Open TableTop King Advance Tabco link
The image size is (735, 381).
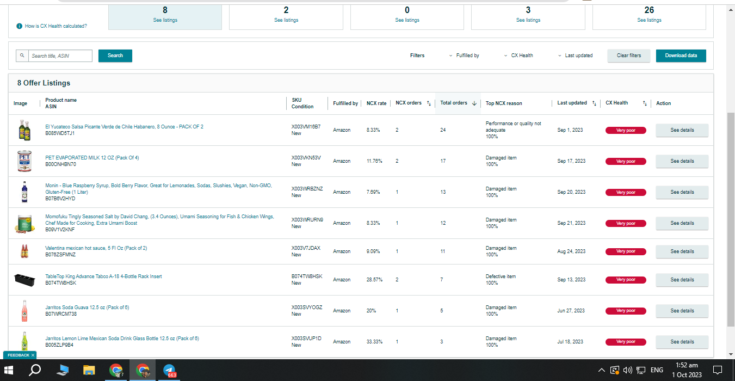[103, 276]
